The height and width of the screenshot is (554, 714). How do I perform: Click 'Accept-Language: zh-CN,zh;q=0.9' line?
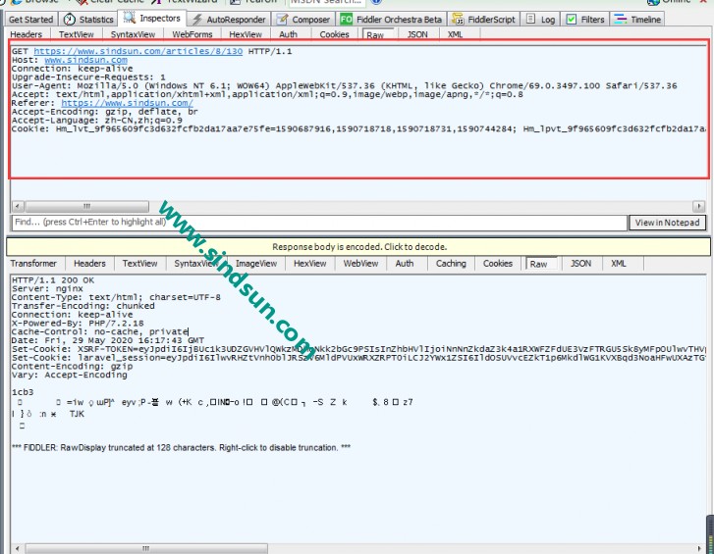(x=97, y=121)
